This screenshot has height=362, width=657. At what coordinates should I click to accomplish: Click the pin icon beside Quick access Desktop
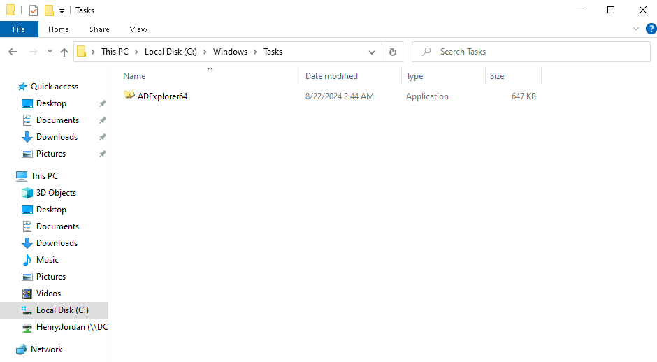pyautogui.click(x=102, y=103)
